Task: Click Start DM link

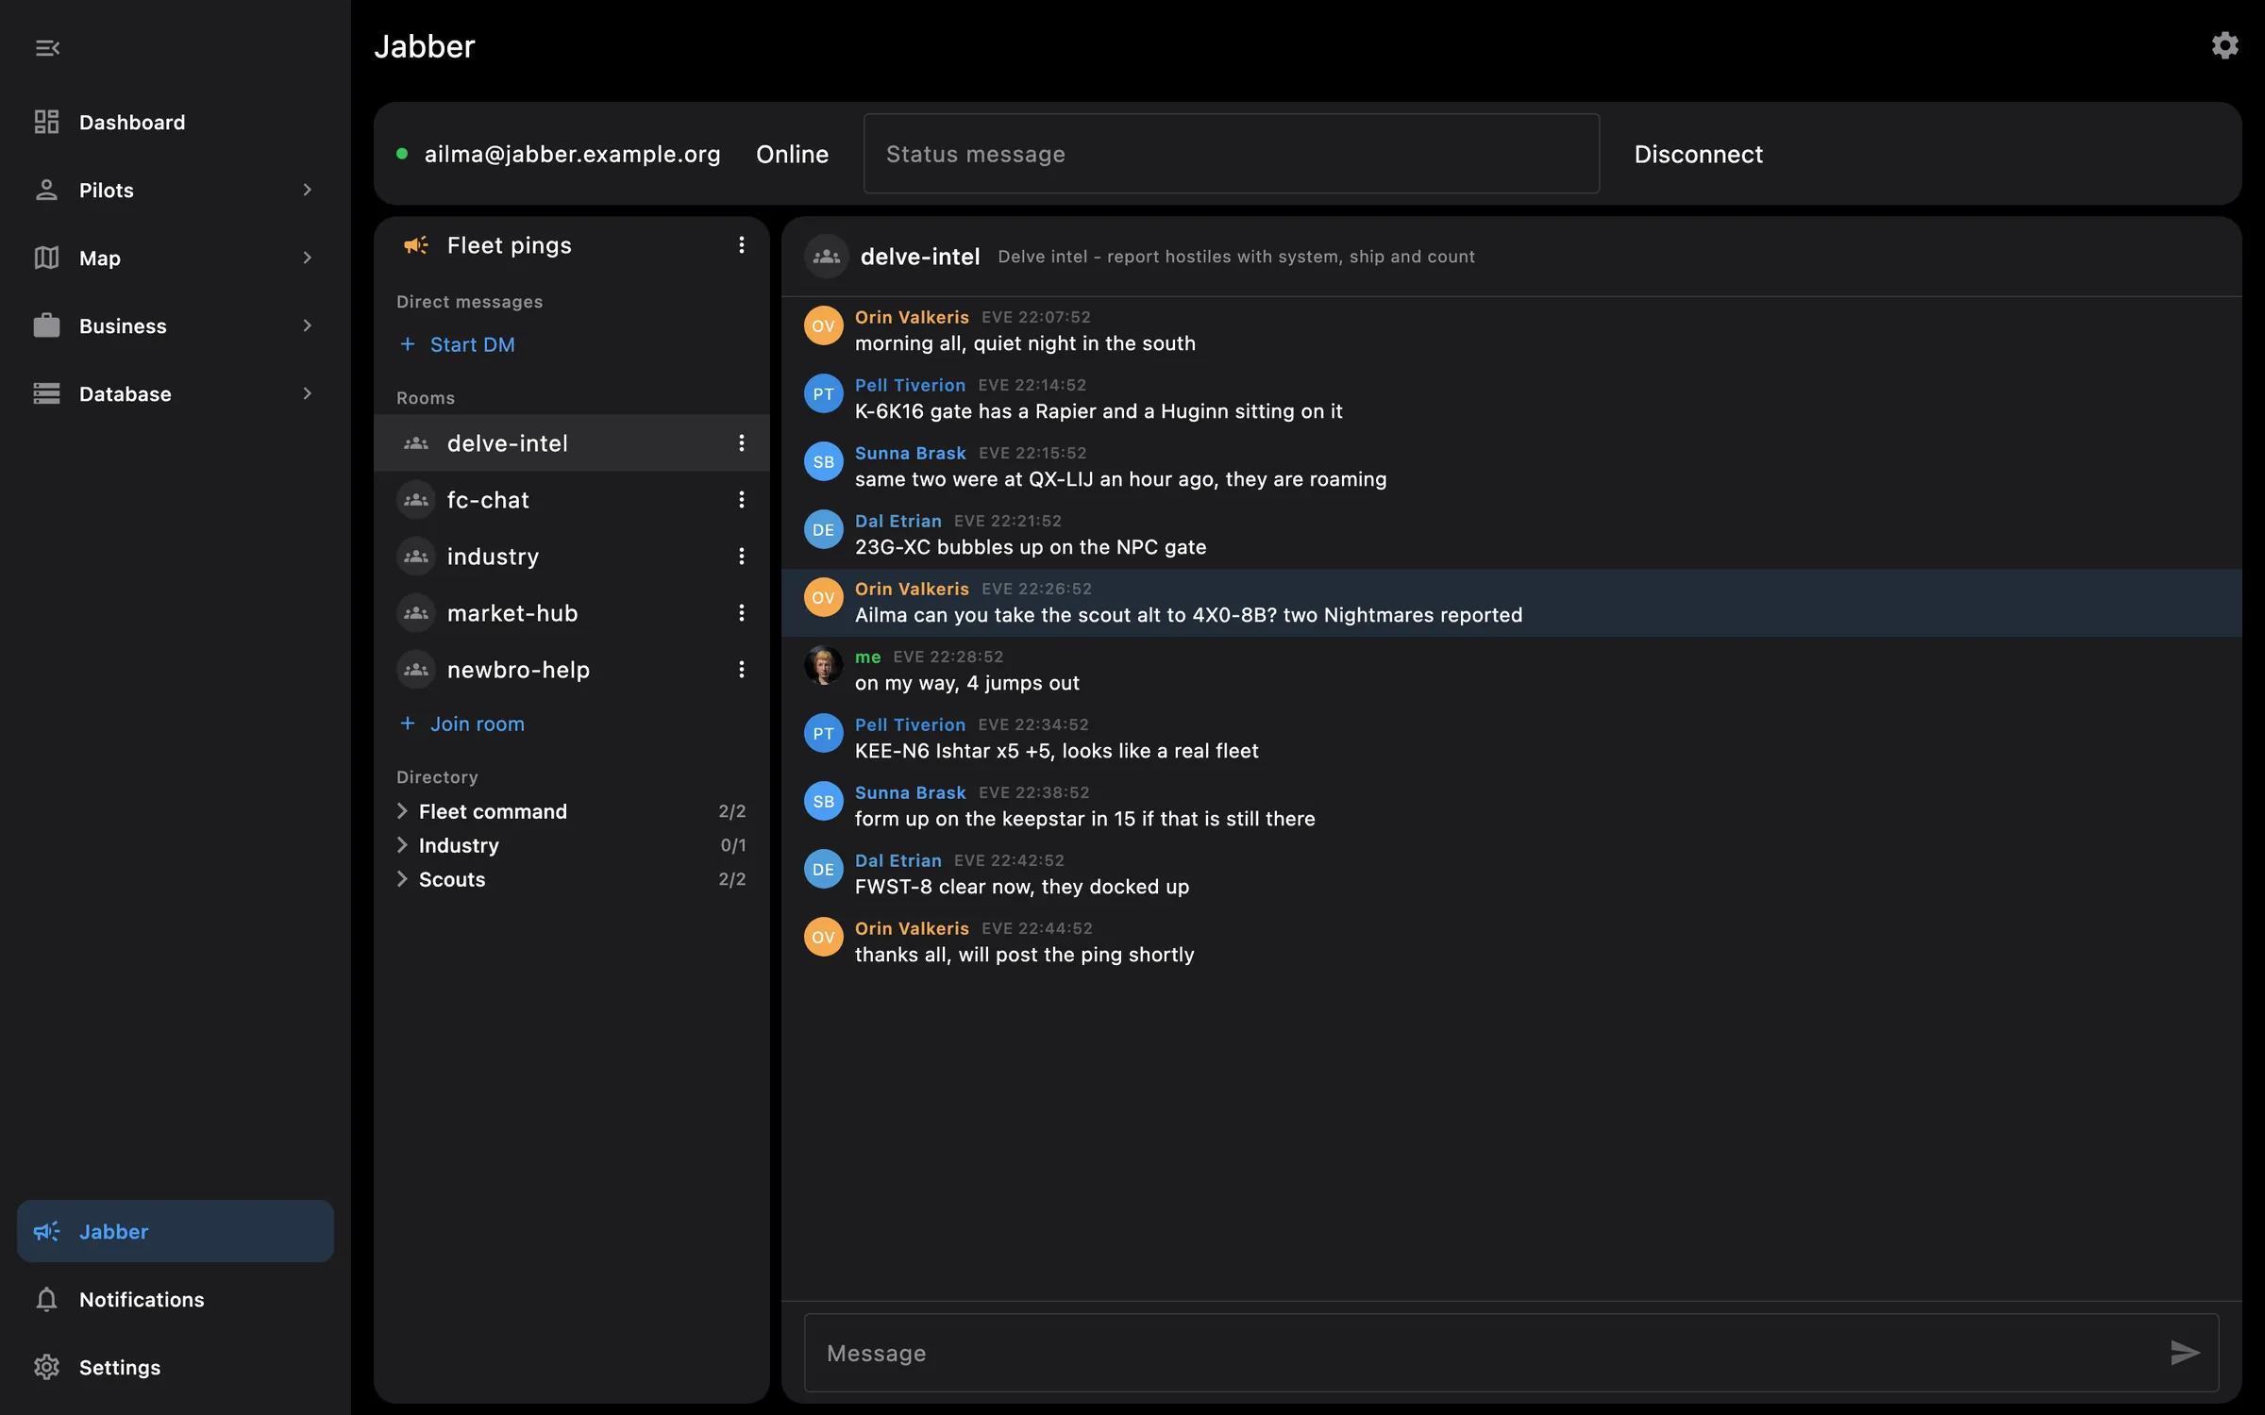Action: [x=458, y=345]
